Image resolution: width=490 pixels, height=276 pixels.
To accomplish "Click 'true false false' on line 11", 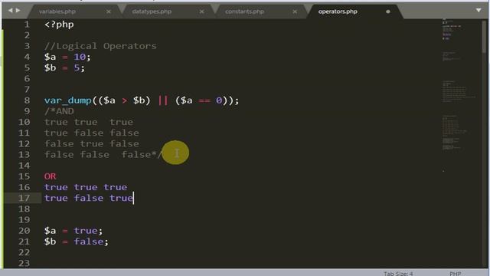I will [92, 133].
